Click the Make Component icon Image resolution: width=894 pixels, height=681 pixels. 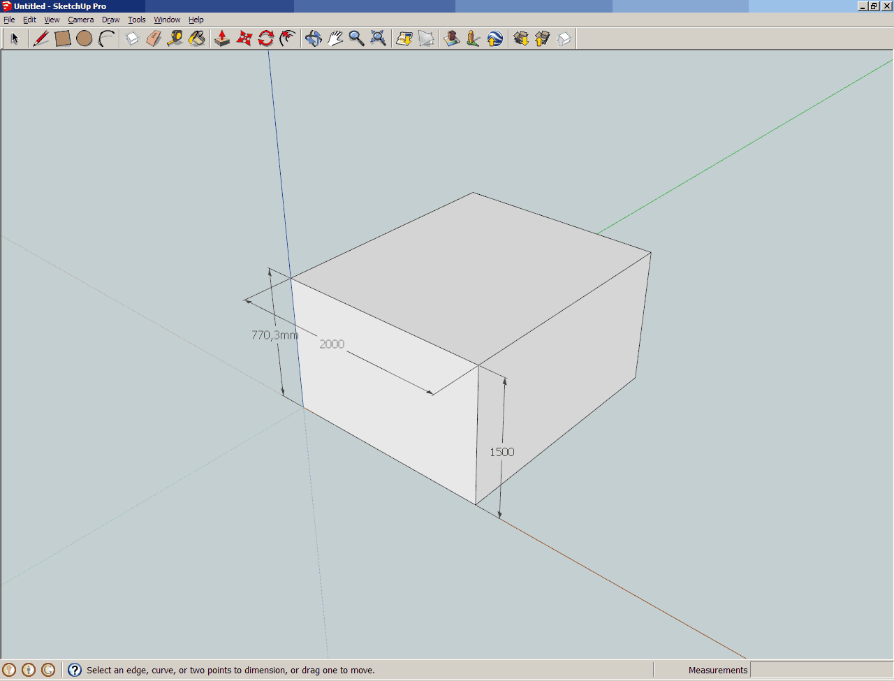tap(132, 38)
